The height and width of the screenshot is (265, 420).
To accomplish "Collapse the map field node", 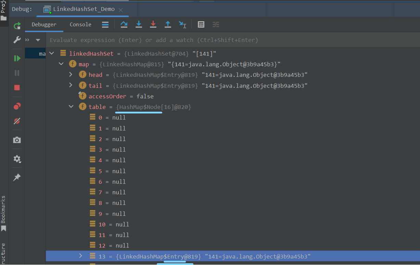I will point(61,64).
